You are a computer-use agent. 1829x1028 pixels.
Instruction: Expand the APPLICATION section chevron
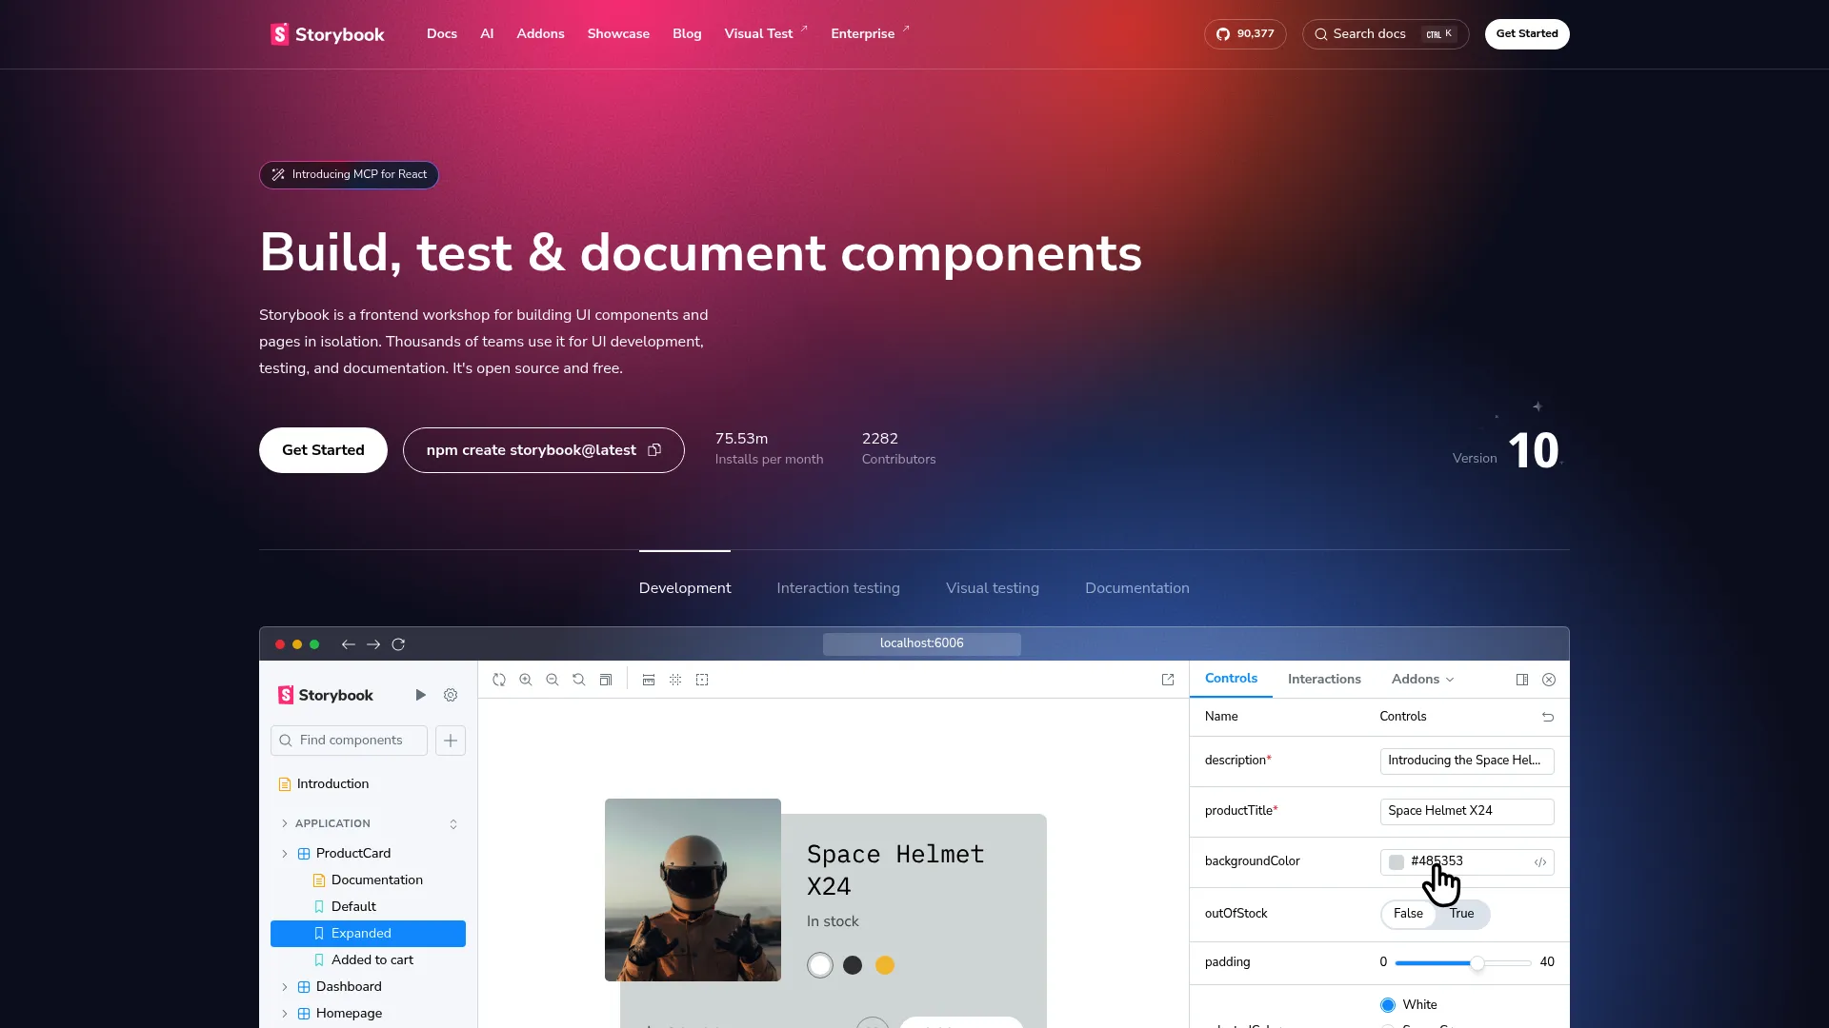284,824
